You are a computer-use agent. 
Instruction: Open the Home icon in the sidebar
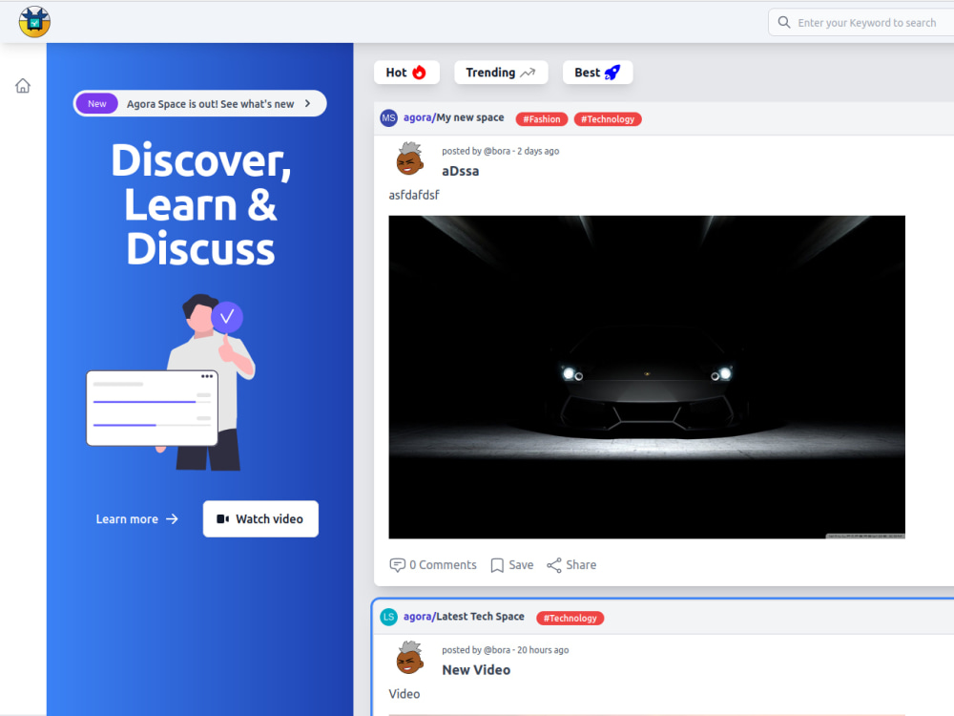pos(23,86)
